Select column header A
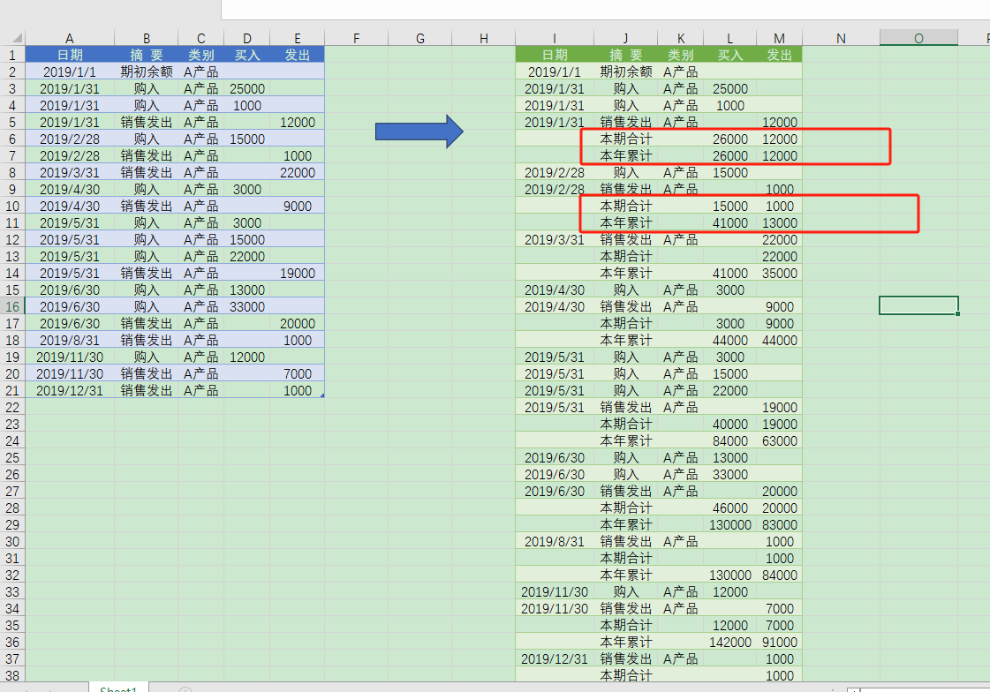 coord(69,38)
